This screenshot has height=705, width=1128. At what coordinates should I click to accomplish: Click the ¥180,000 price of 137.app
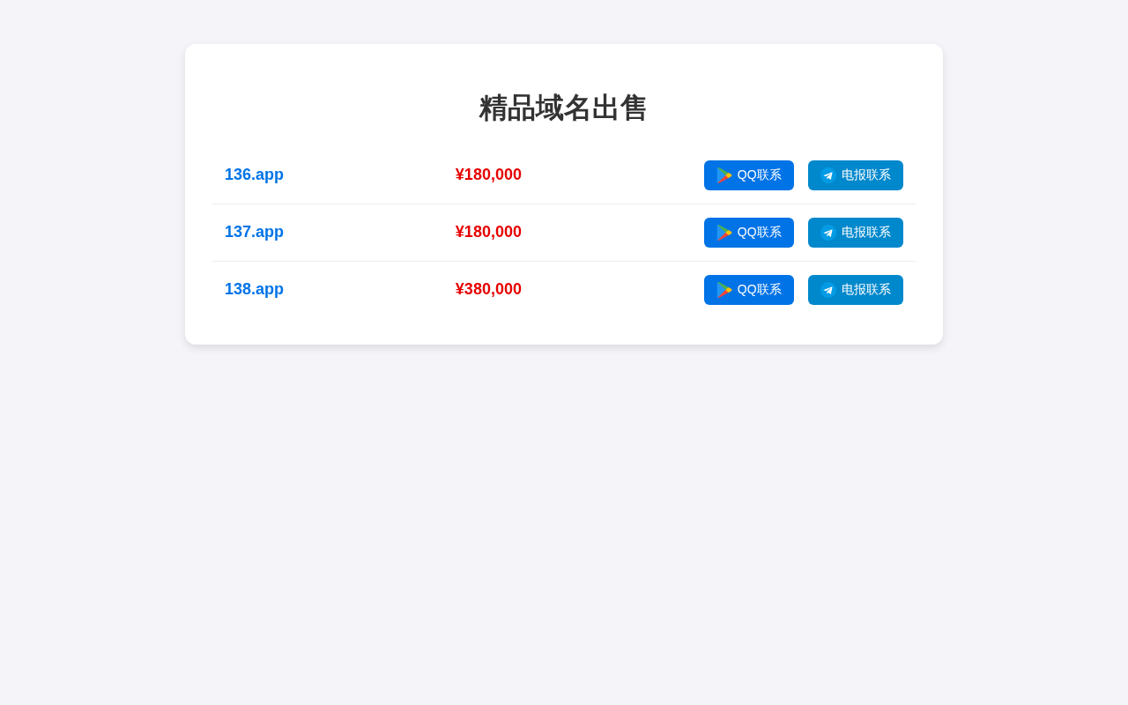[x=488, y=232]
